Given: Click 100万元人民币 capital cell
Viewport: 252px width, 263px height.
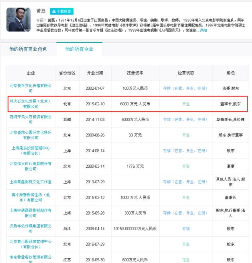Looking at the screenshot, I should (x=135, y=88).
